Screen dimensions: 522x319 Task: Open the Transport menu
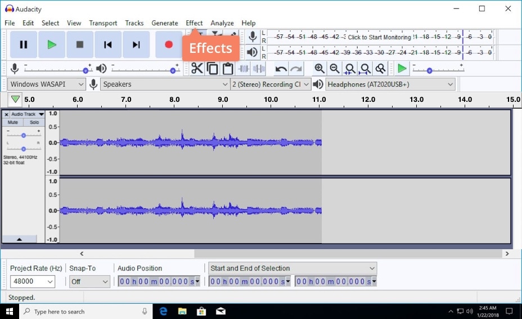[103, 23]
